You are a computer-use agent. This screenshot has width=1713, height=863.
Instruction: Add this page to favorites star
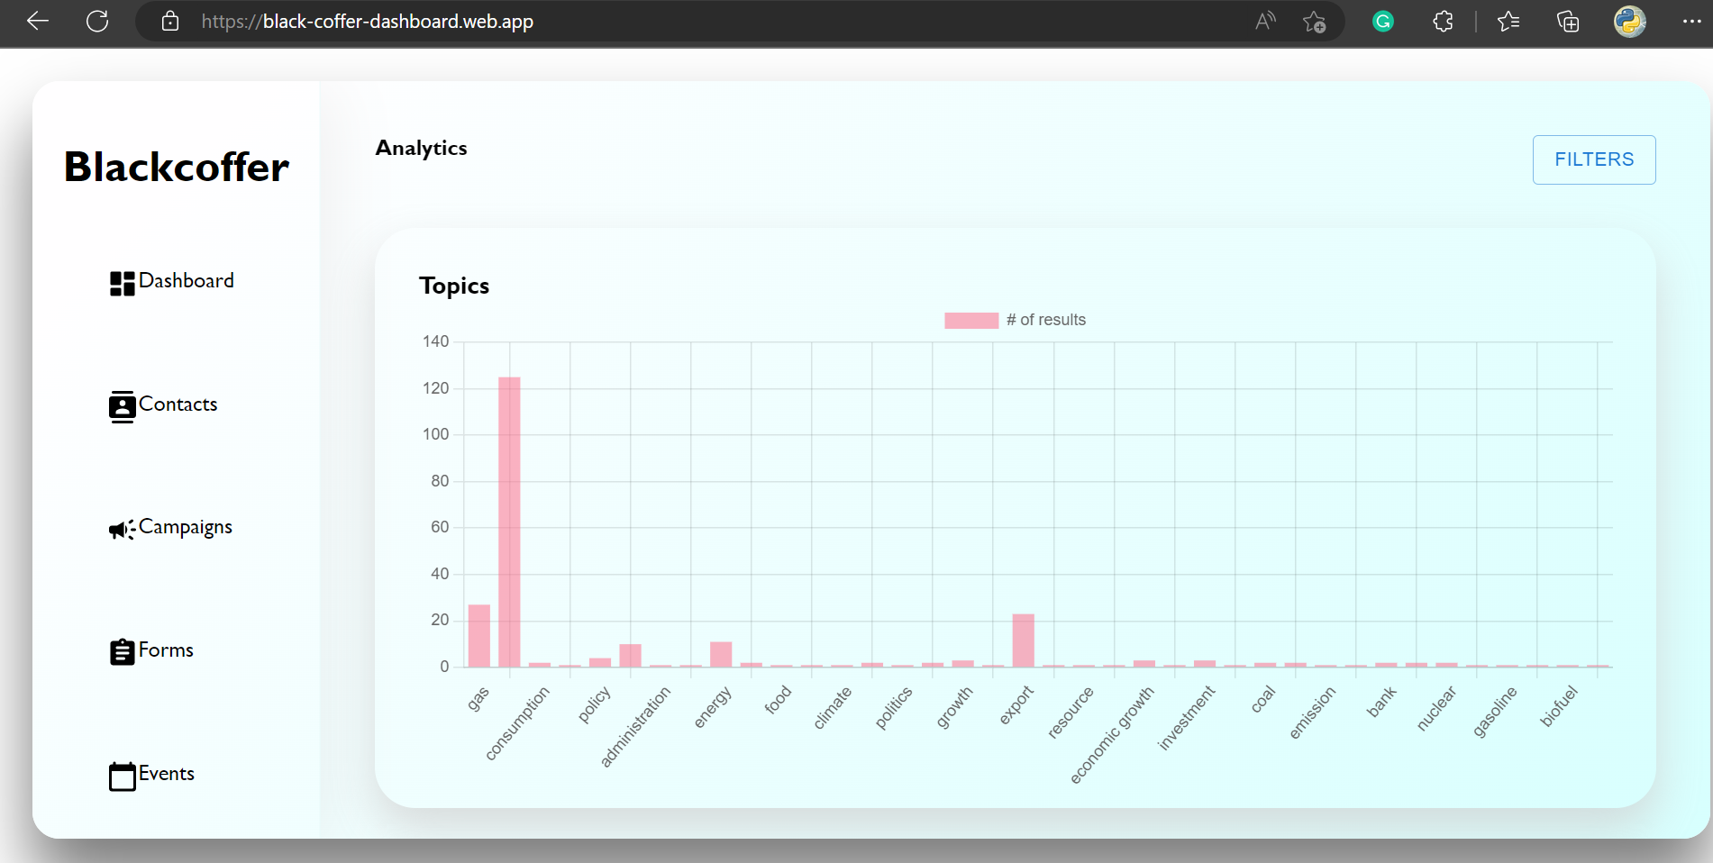tap(1314, 22)
